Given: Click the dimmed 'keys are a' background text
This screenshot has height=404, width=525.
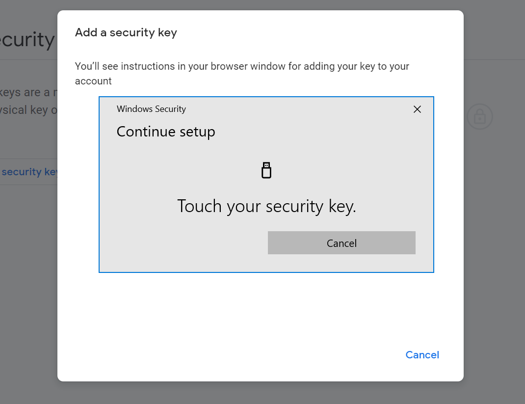Looking at the screenshot, I should coord(28,92).
